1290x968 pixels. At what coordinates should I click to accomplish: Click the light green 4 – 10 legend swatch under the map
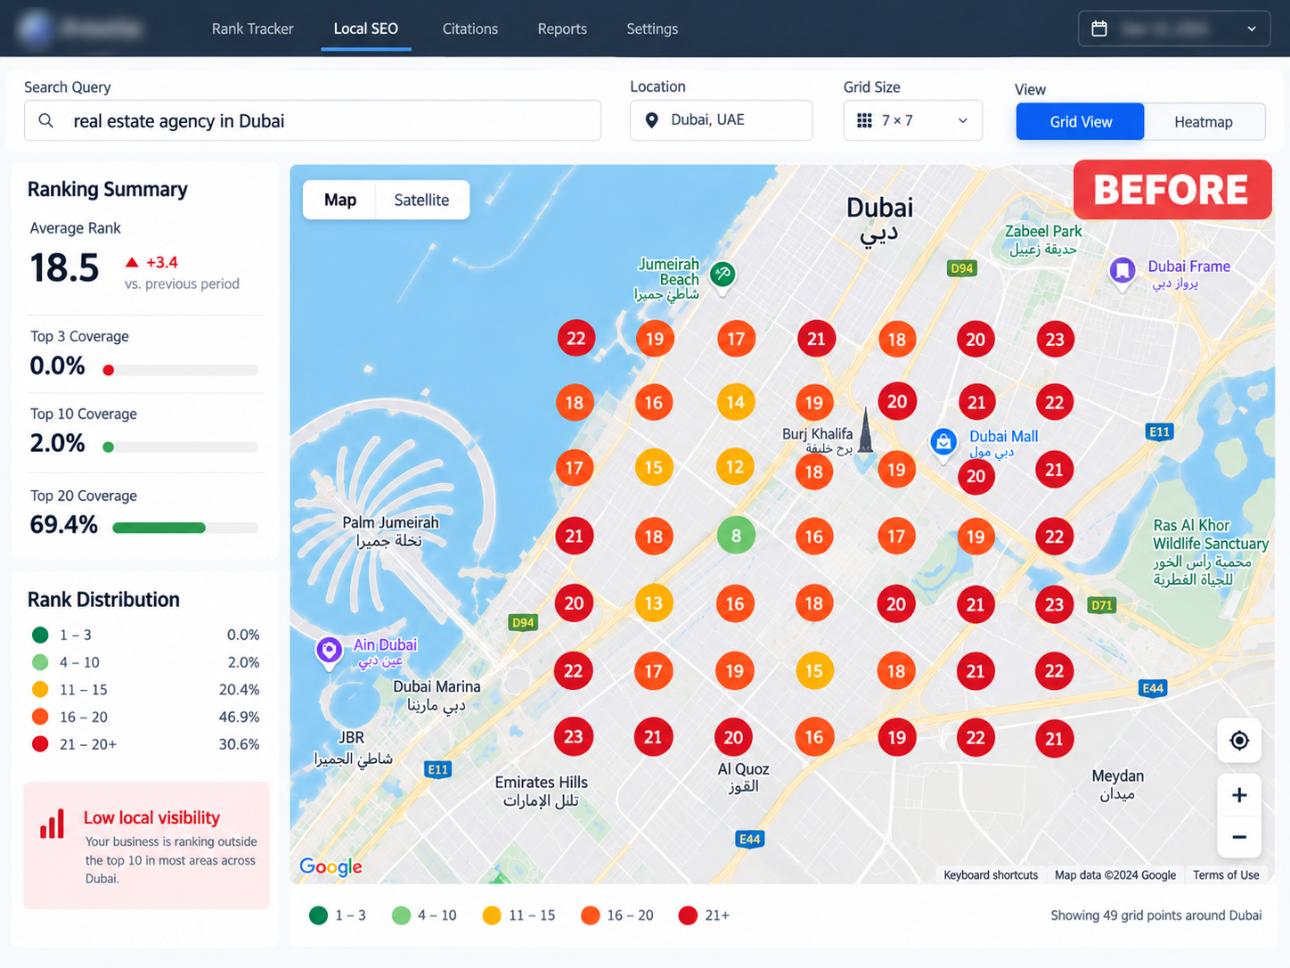point(401,915)
